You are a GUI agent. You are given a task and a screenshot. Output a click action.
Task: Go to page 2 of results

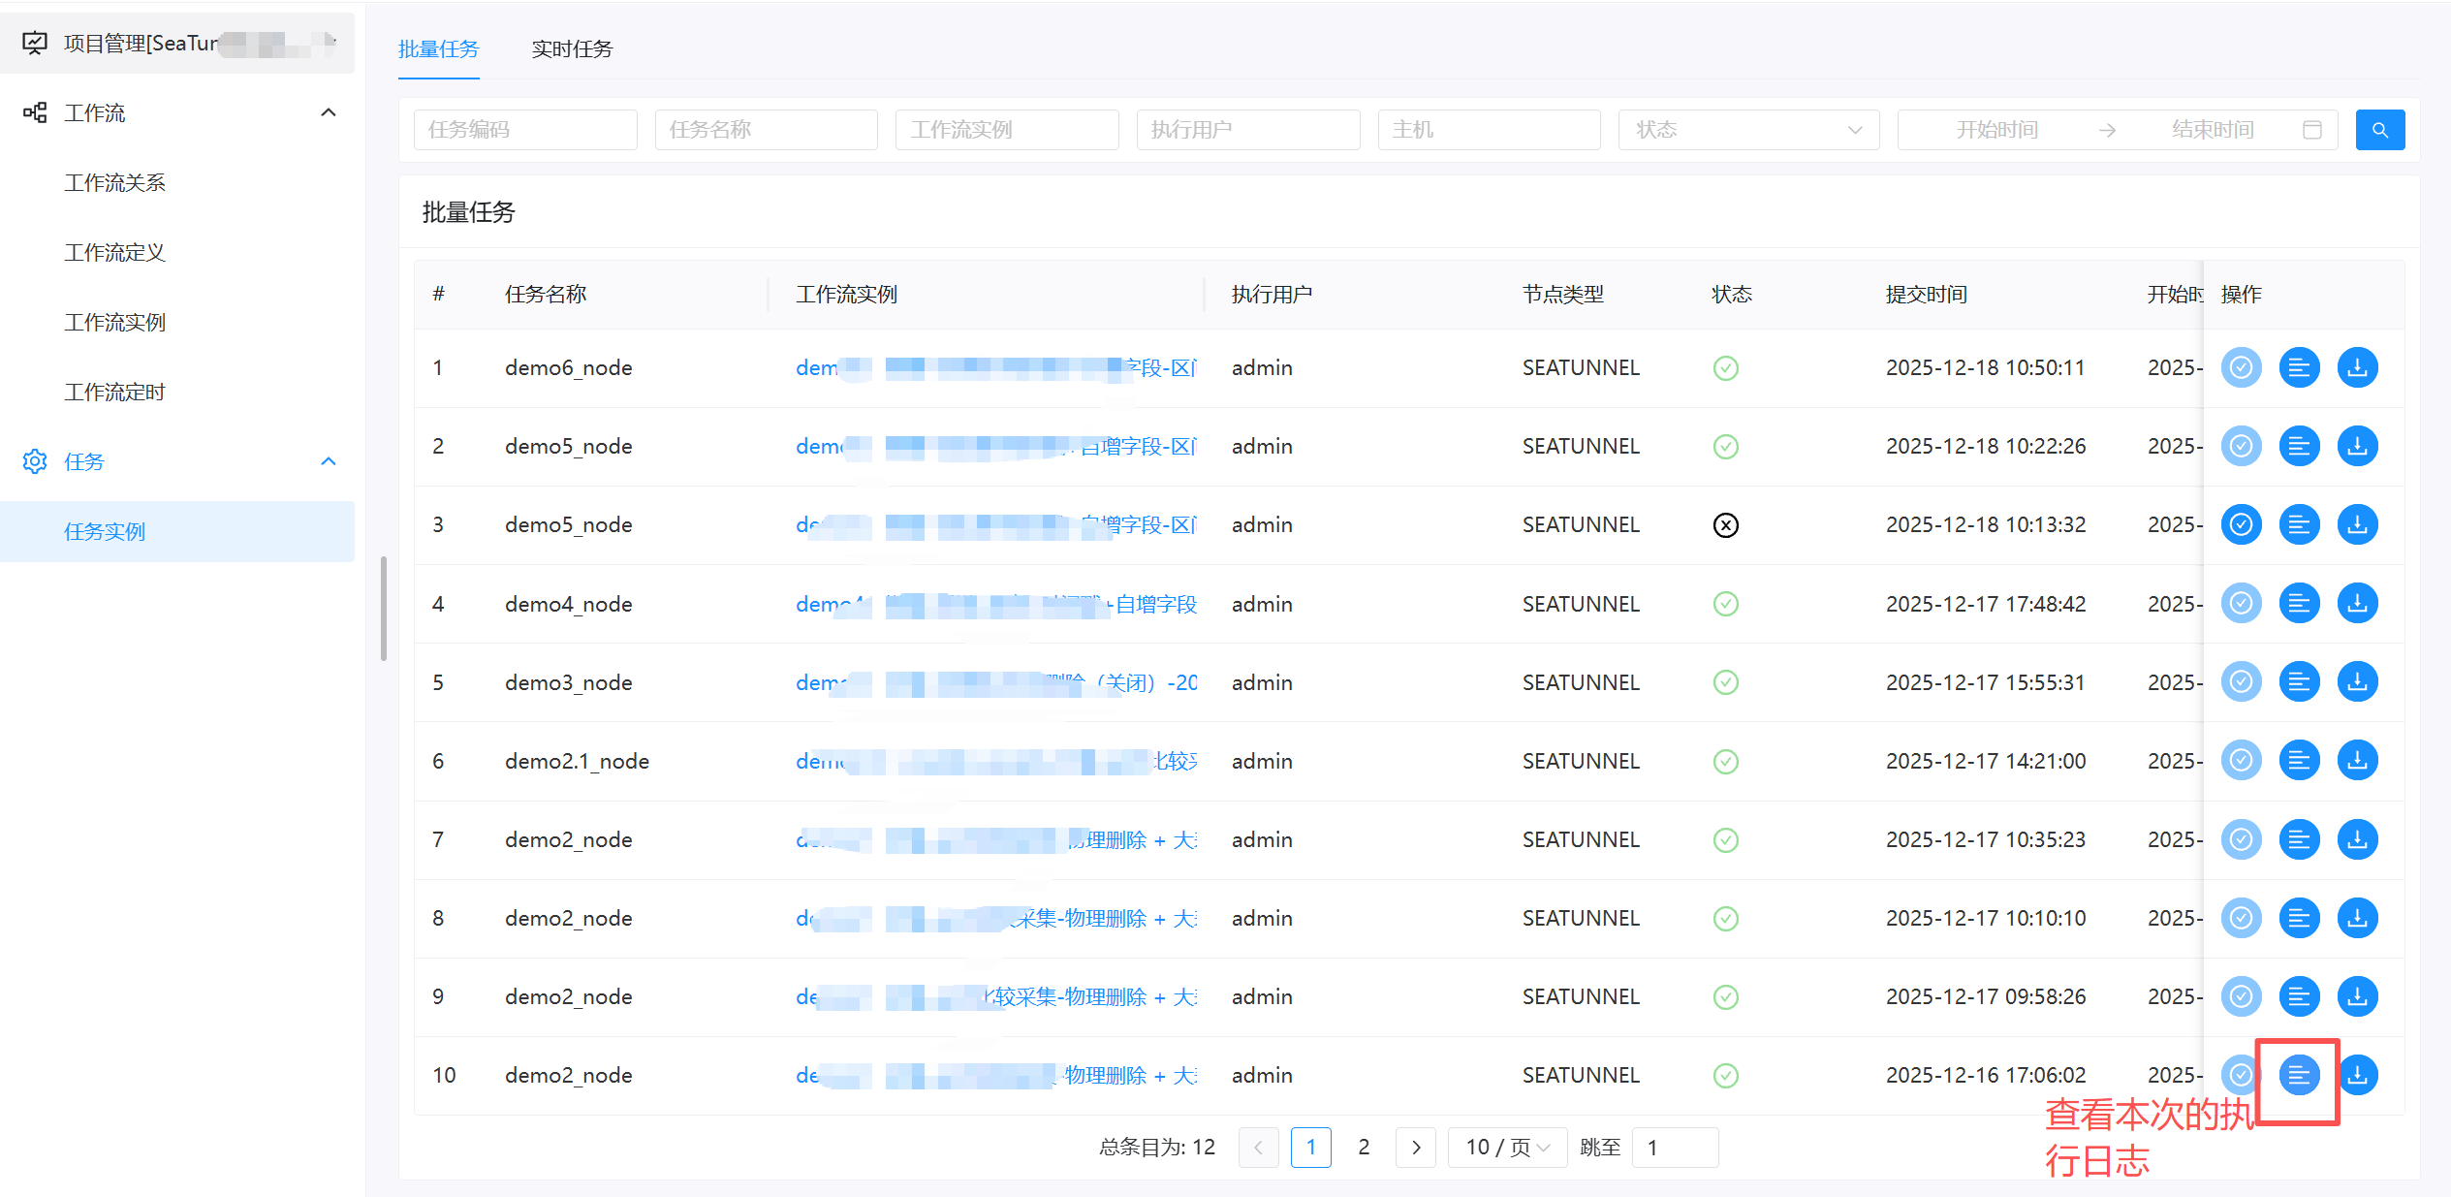(1363, 1148)
